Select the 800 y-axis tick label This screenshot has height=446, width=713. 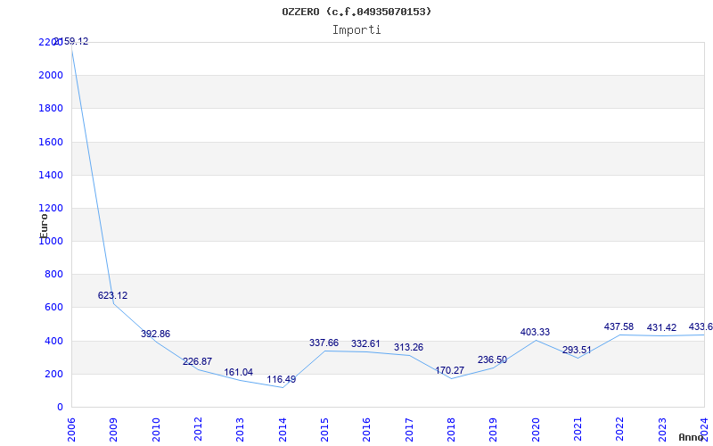point(53,275)
